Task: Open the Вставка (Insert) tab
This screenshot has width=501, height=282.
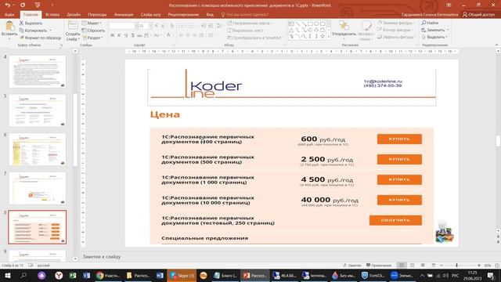Action: coord(52,14)
